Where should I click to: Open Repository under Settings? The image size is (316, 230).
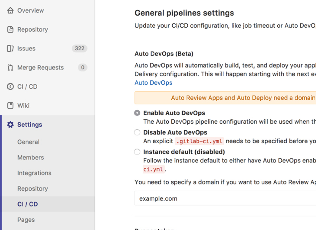coord(33,188)
